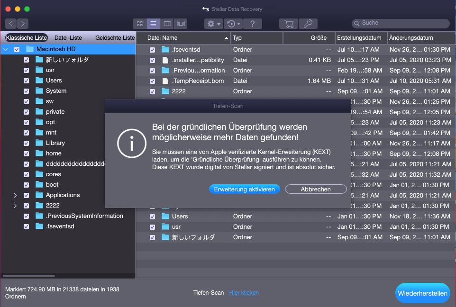456x307 pixels.
Task: Switch to icon grid view
Action: click(139, 24)
